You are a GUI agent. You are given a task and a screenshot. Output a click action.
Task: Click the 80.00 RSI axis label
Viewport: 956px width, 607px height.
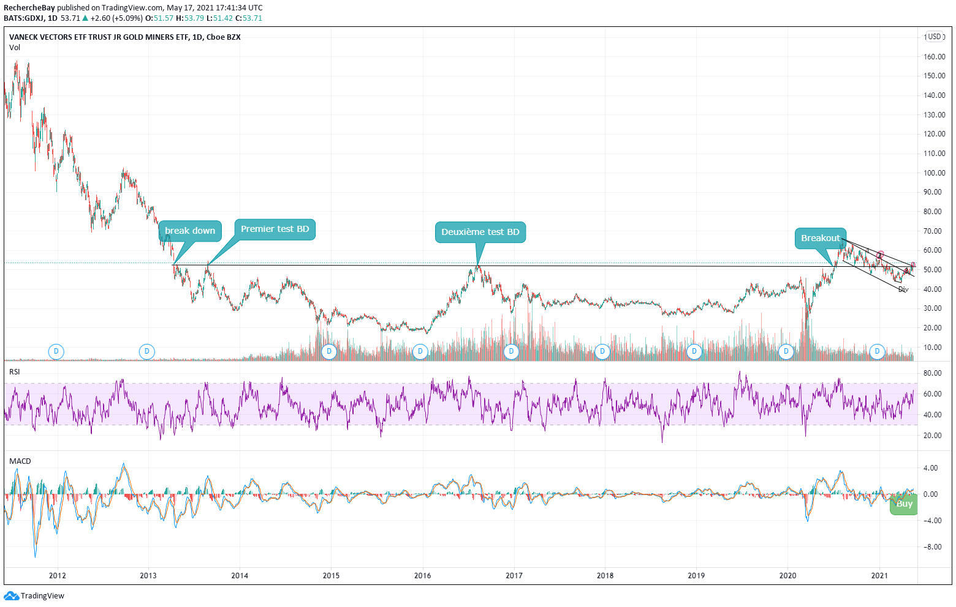pos(933,373)
